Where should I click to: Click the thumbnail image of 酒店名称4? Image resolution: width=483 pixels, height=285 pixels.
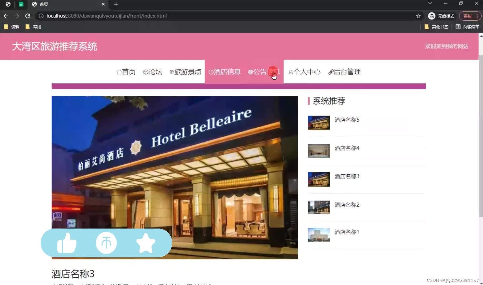coord(319,151)
